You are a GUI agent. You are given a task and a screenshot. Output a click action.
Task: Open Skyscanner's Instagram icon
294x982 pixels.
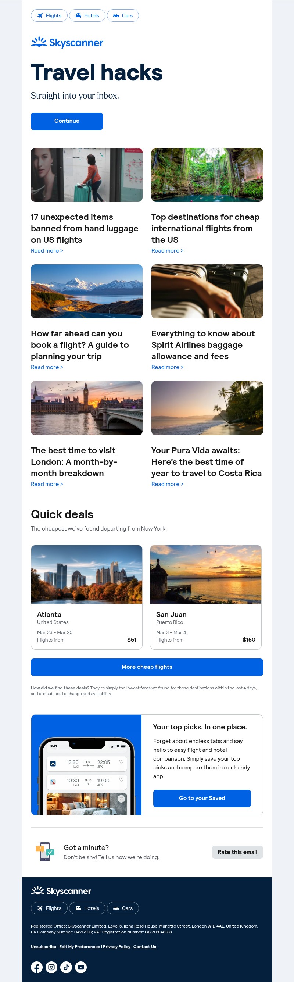[51, 967]
